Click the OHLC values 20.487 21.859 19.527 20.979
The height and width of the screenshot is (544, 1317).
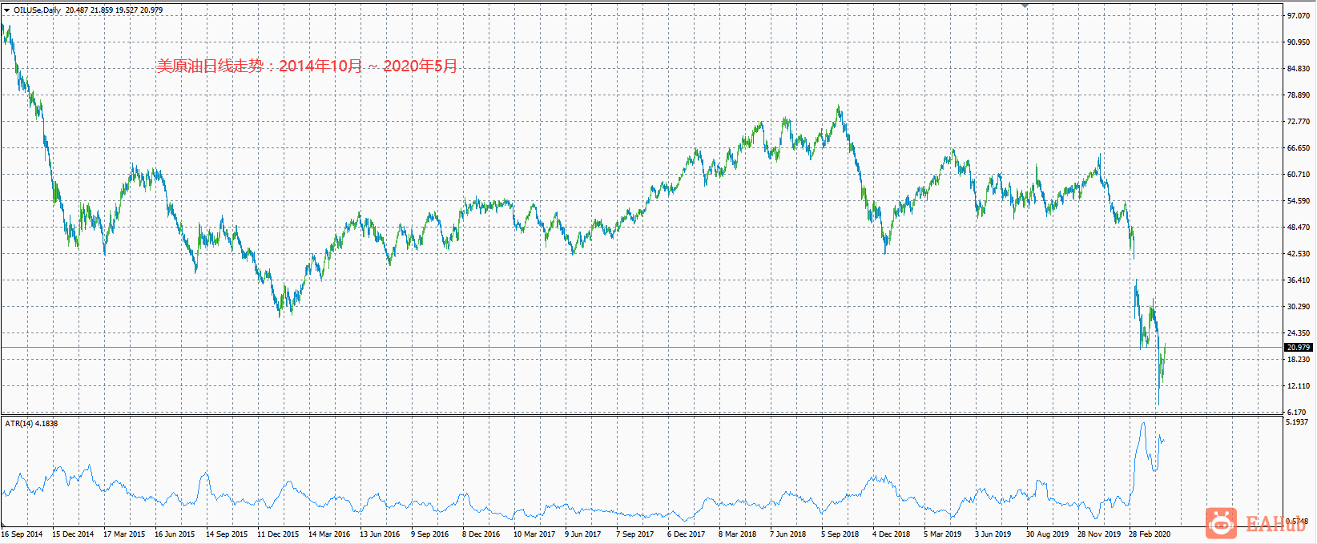114,10
